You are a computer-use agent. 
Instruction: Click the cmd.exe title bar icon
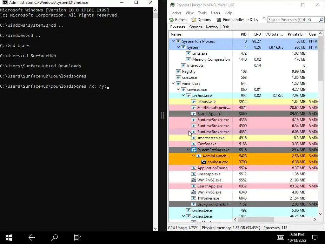tap(5, 3)
